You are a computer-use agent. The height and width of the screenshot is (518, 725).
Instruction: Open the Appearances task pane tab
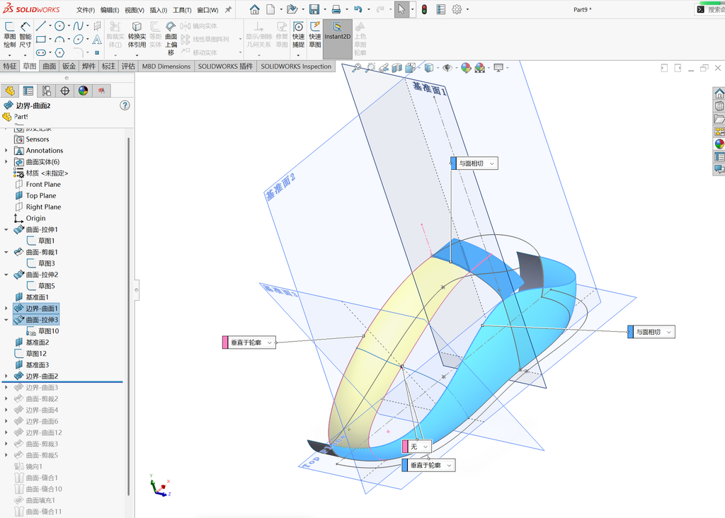[x=719, y=144]
